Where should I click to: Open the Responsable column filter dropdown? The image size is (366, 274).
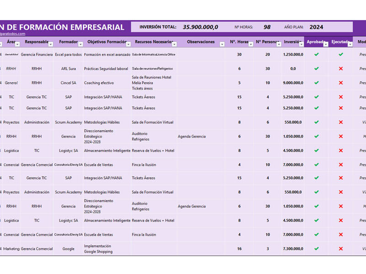51,44
